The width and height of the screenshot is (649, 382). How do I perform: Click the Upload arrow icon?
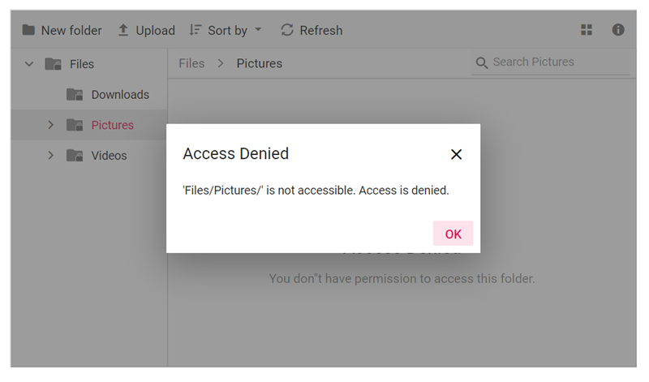coord(123,30)
